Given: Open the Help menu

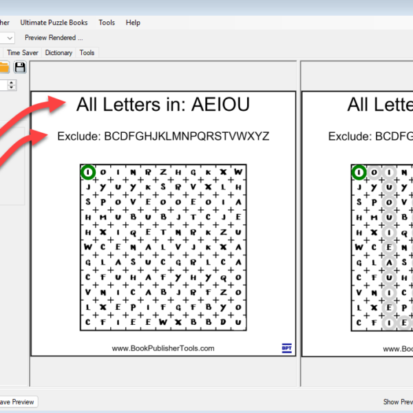Looking at the screenshot, I should [x=133, y=23].
